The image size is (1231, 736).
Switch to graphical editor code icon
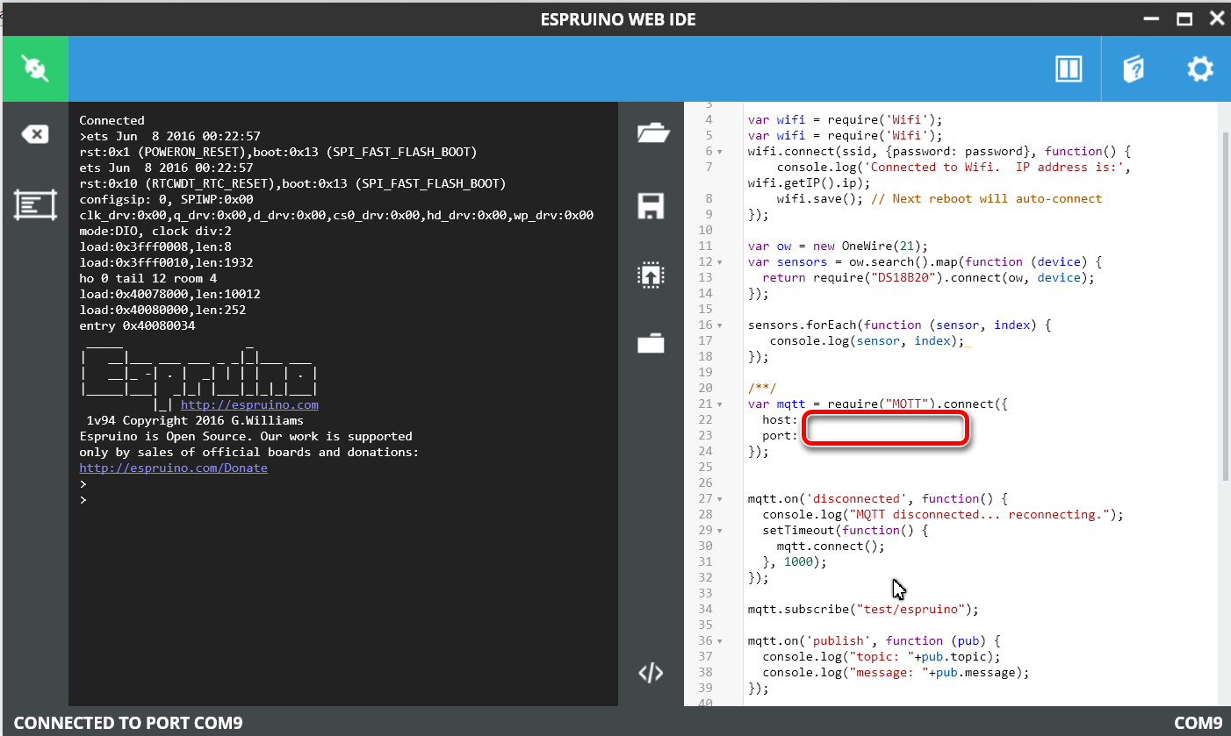pos(651,673)
